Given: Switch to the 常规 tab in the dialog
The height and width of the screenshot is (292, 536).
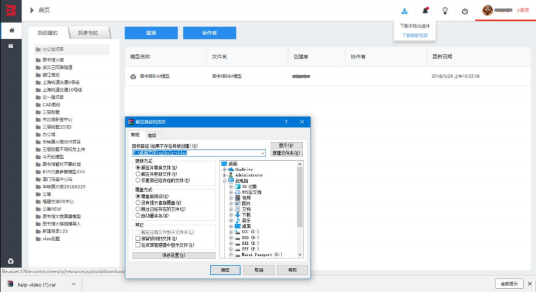Looking at the screenshot, I should (x=135, y=135).
